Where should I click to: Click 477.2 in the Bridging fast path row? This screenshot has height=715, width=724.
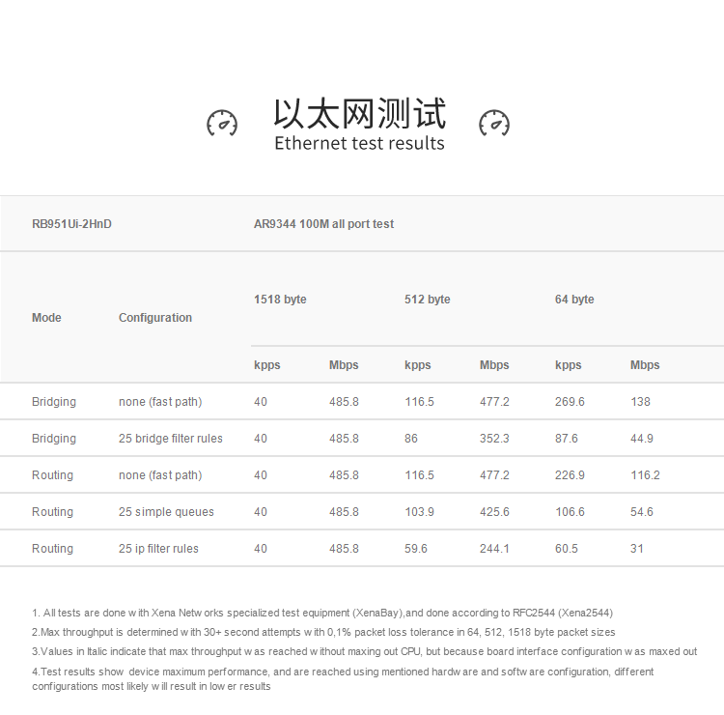point(494,402)
